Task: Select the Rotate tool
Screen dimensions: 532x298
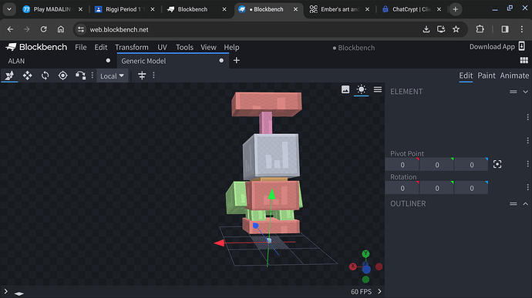Action: pos(45,75)
